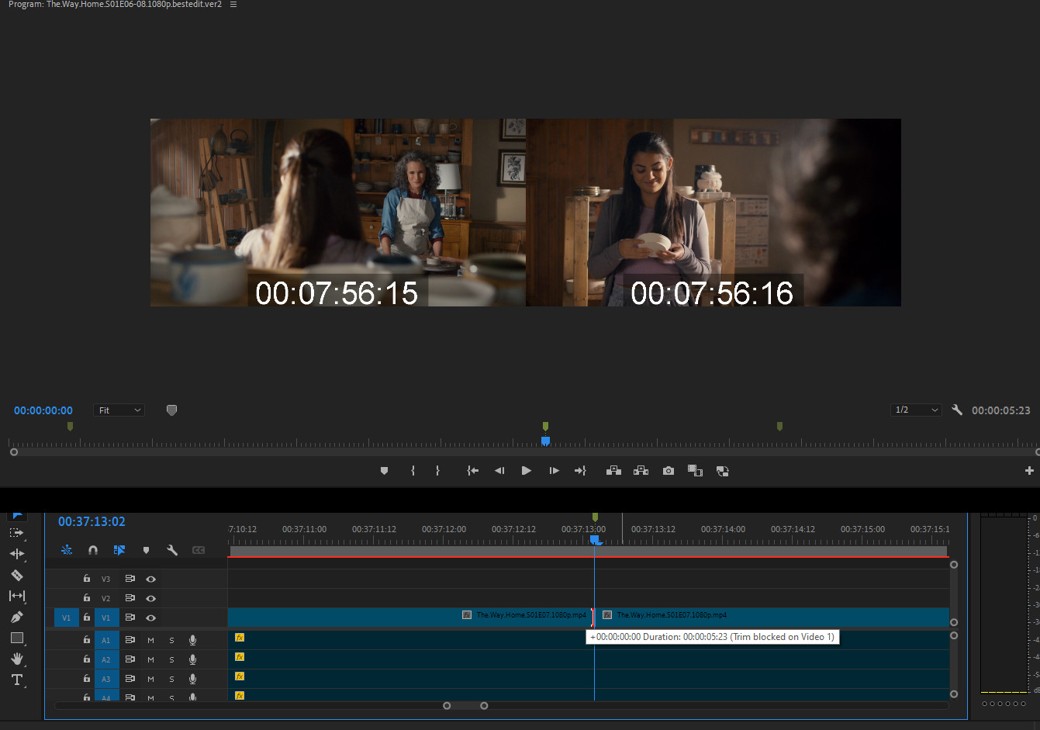Click marker icon beside Fit dropdown
The width and height of the screenshot is (1040, 730).
click(171, 410)
